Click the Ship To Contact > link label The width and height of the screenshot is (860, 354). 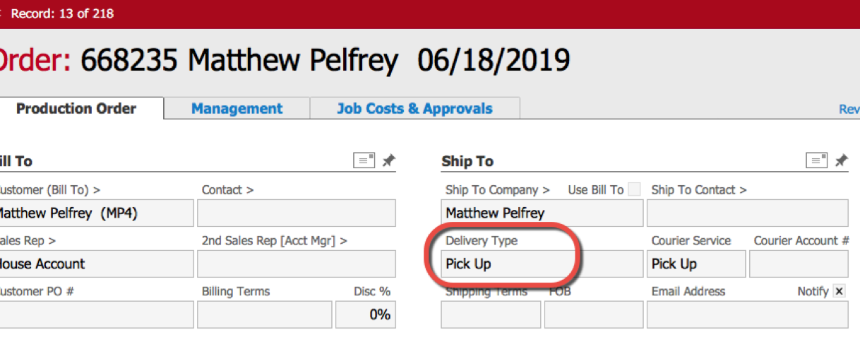pyautogui.click(x=698, y=189)
